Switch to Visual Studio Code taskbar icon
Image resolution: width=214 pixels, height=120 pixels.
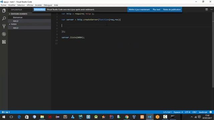tap(150, 117)
